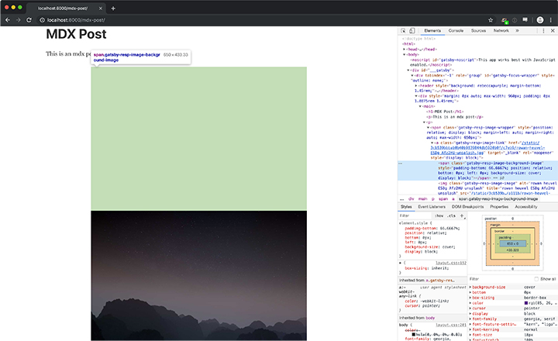Collapse the gatsby-resp-image-link anchor node
The image size is (558, 341).
tap(432, 143)
